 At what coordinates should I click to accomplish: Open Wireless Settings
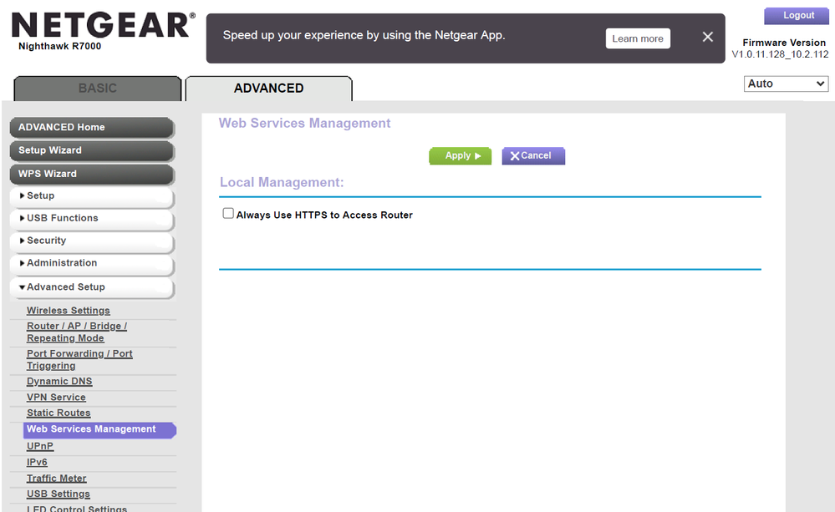69,310
